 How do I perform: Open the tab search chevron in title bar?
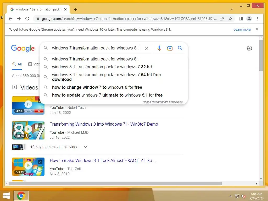[x=231, y=9]
